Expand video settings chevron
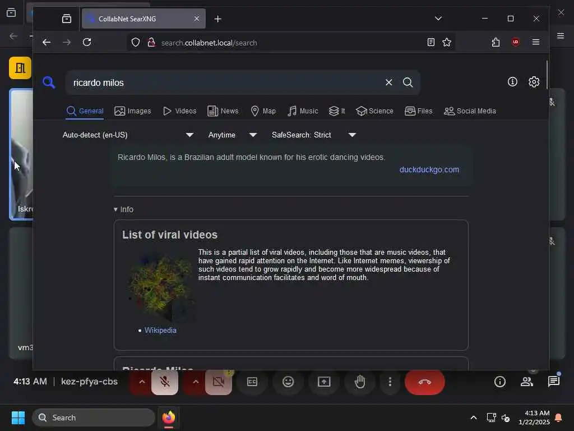Image resolution: width=574 pixels, height=431 pixels. click(x=196, y=382)
